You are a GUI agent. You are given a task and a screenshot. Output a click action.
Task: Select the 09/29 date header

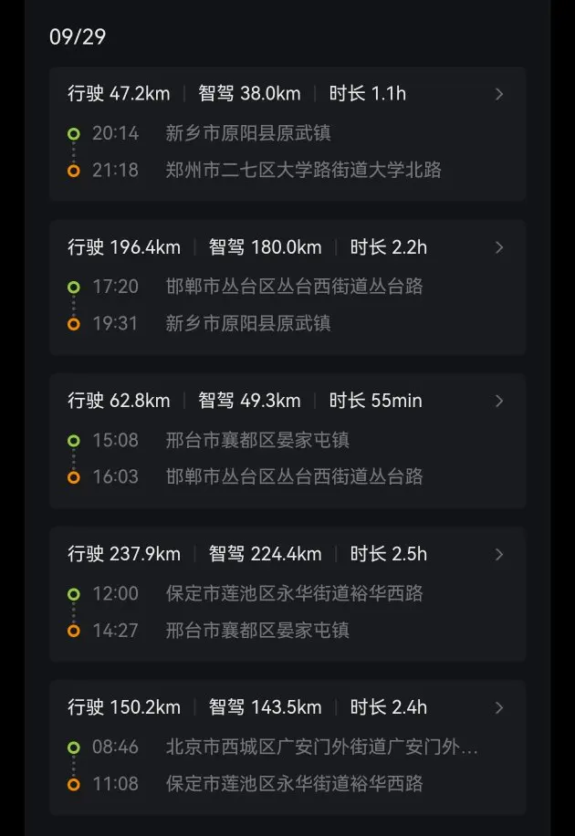[78, 37]
